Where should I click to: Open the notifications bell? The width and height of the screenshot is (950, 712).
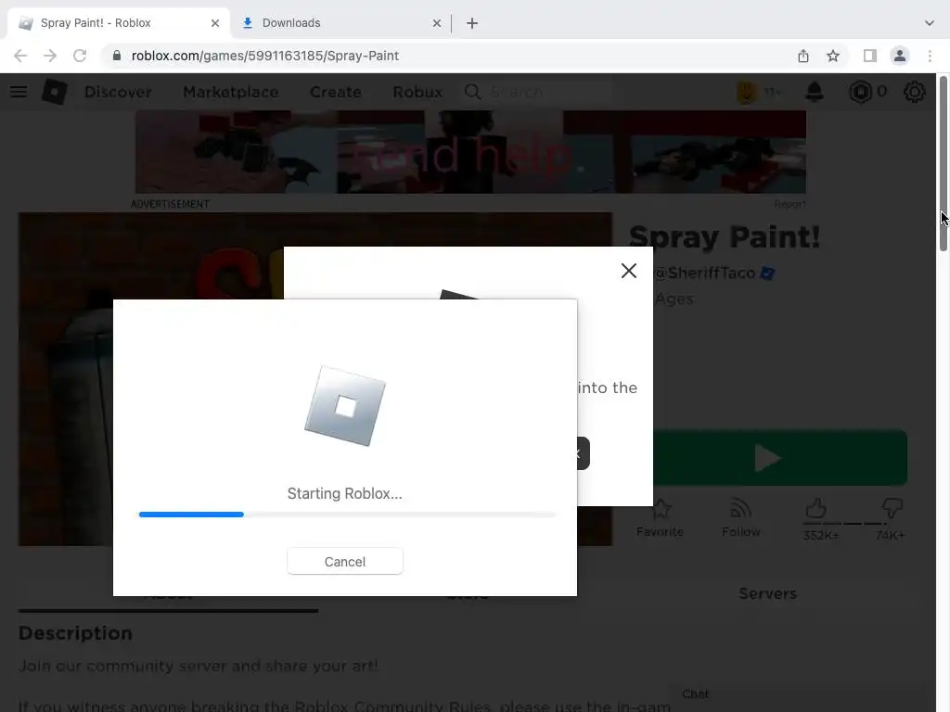tap(815, 92)
